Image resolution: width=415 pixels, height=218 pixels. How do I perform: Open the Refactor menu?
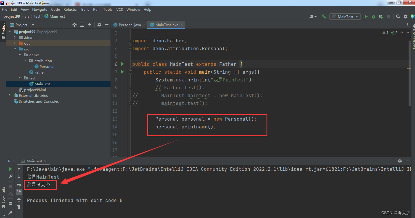point(71,10)
